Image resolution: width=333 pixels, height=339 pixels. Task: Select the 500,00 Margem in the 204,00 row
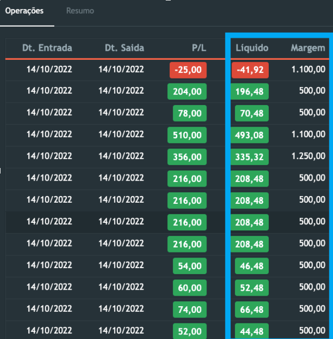312,91
